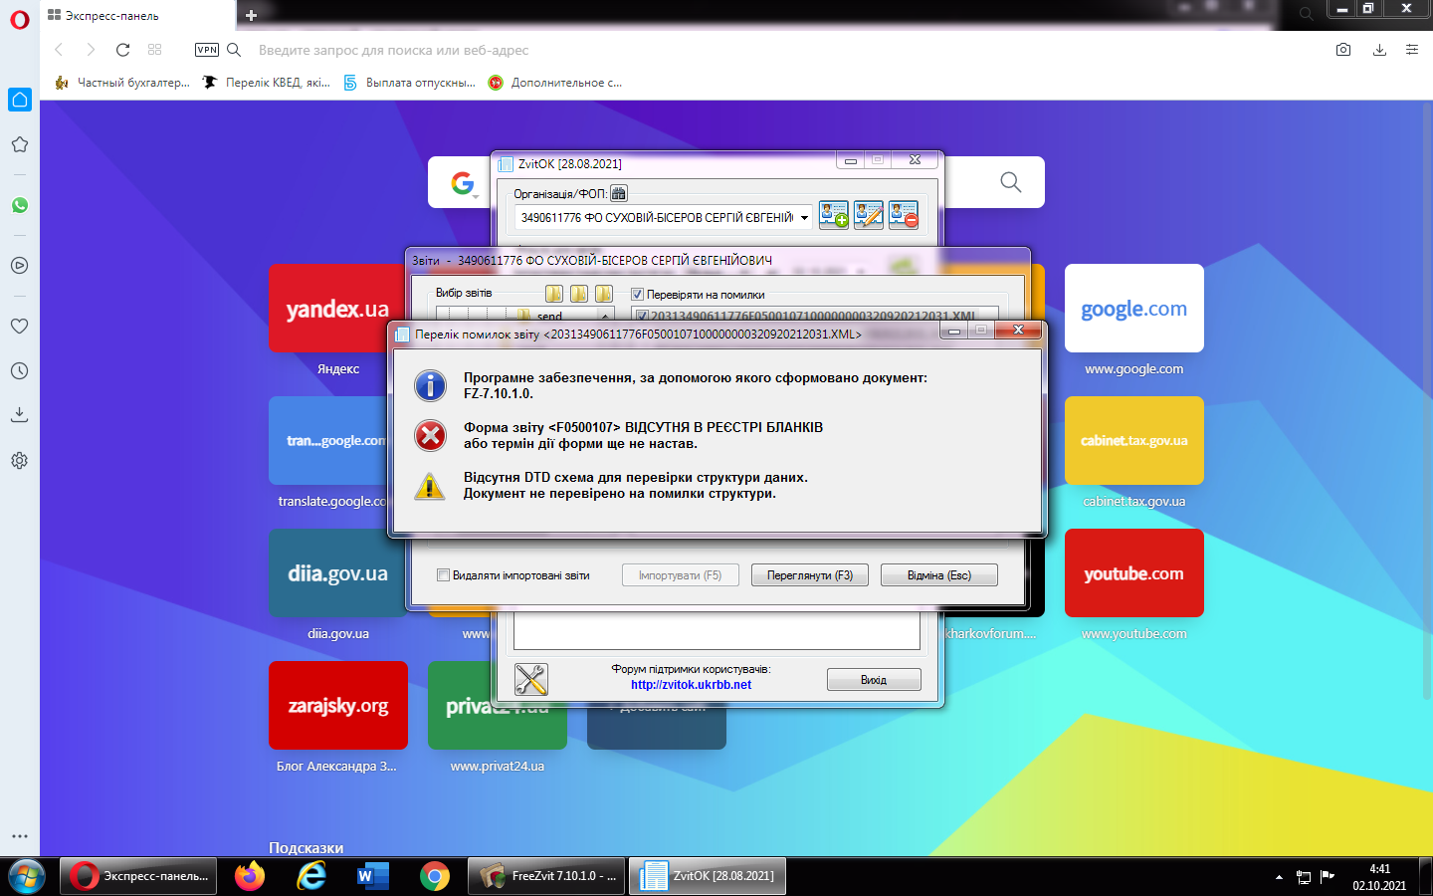Toggle the checkbox next to the XML report file
1433x896 pixels.
pos(642,316)
